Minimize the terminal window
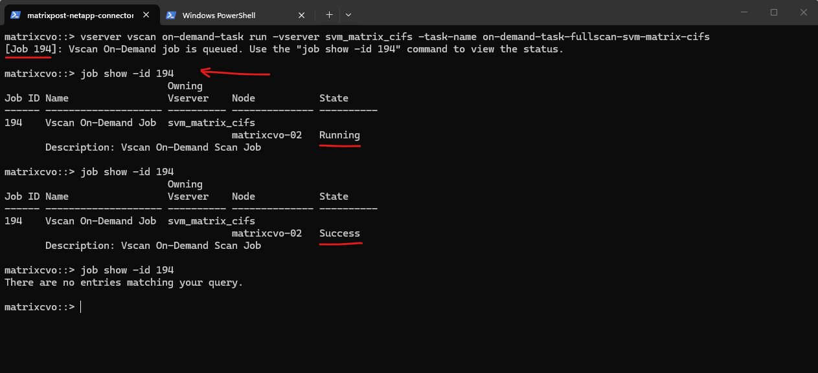Screen dimensions: 818x373 [744, 12]
